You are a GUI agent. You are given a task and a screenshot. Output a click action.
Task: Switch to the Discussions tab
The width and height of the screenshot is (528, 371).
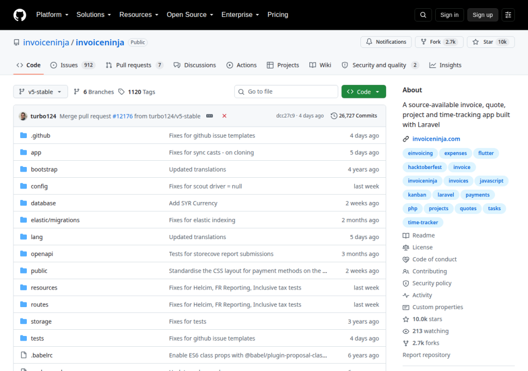point(194,65)
